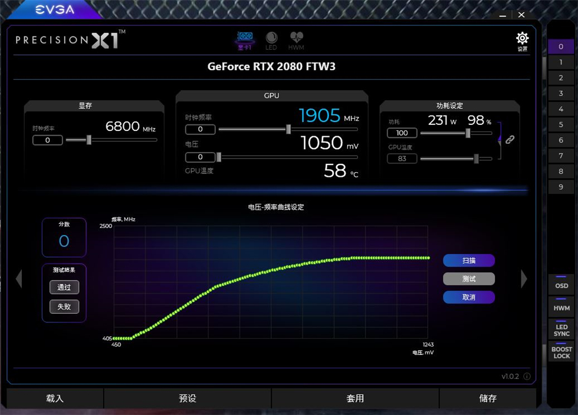
Task: Enable BOOST LOCK from the right sidebar
Action: pyautogui.click(x=561, y=354)
